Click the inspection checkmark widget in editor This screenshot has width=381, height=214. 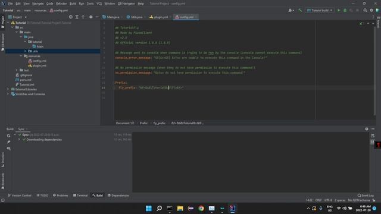coord(361,24)
